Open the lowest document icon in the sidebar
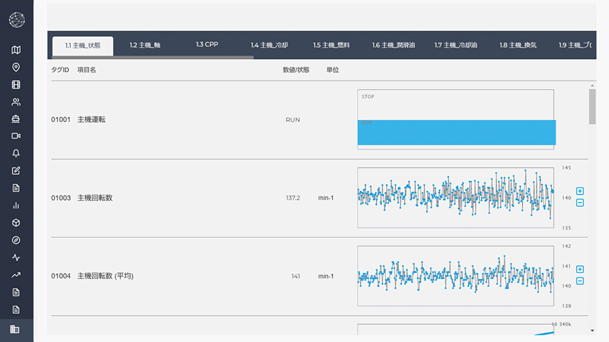The image size is (609, 342). coord(16,310)
